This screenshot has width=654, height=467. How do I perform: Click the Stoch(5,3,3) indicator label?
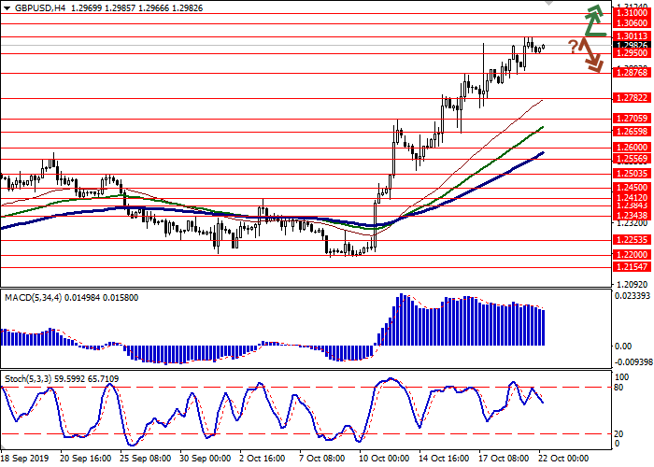(x=31, y=379)
